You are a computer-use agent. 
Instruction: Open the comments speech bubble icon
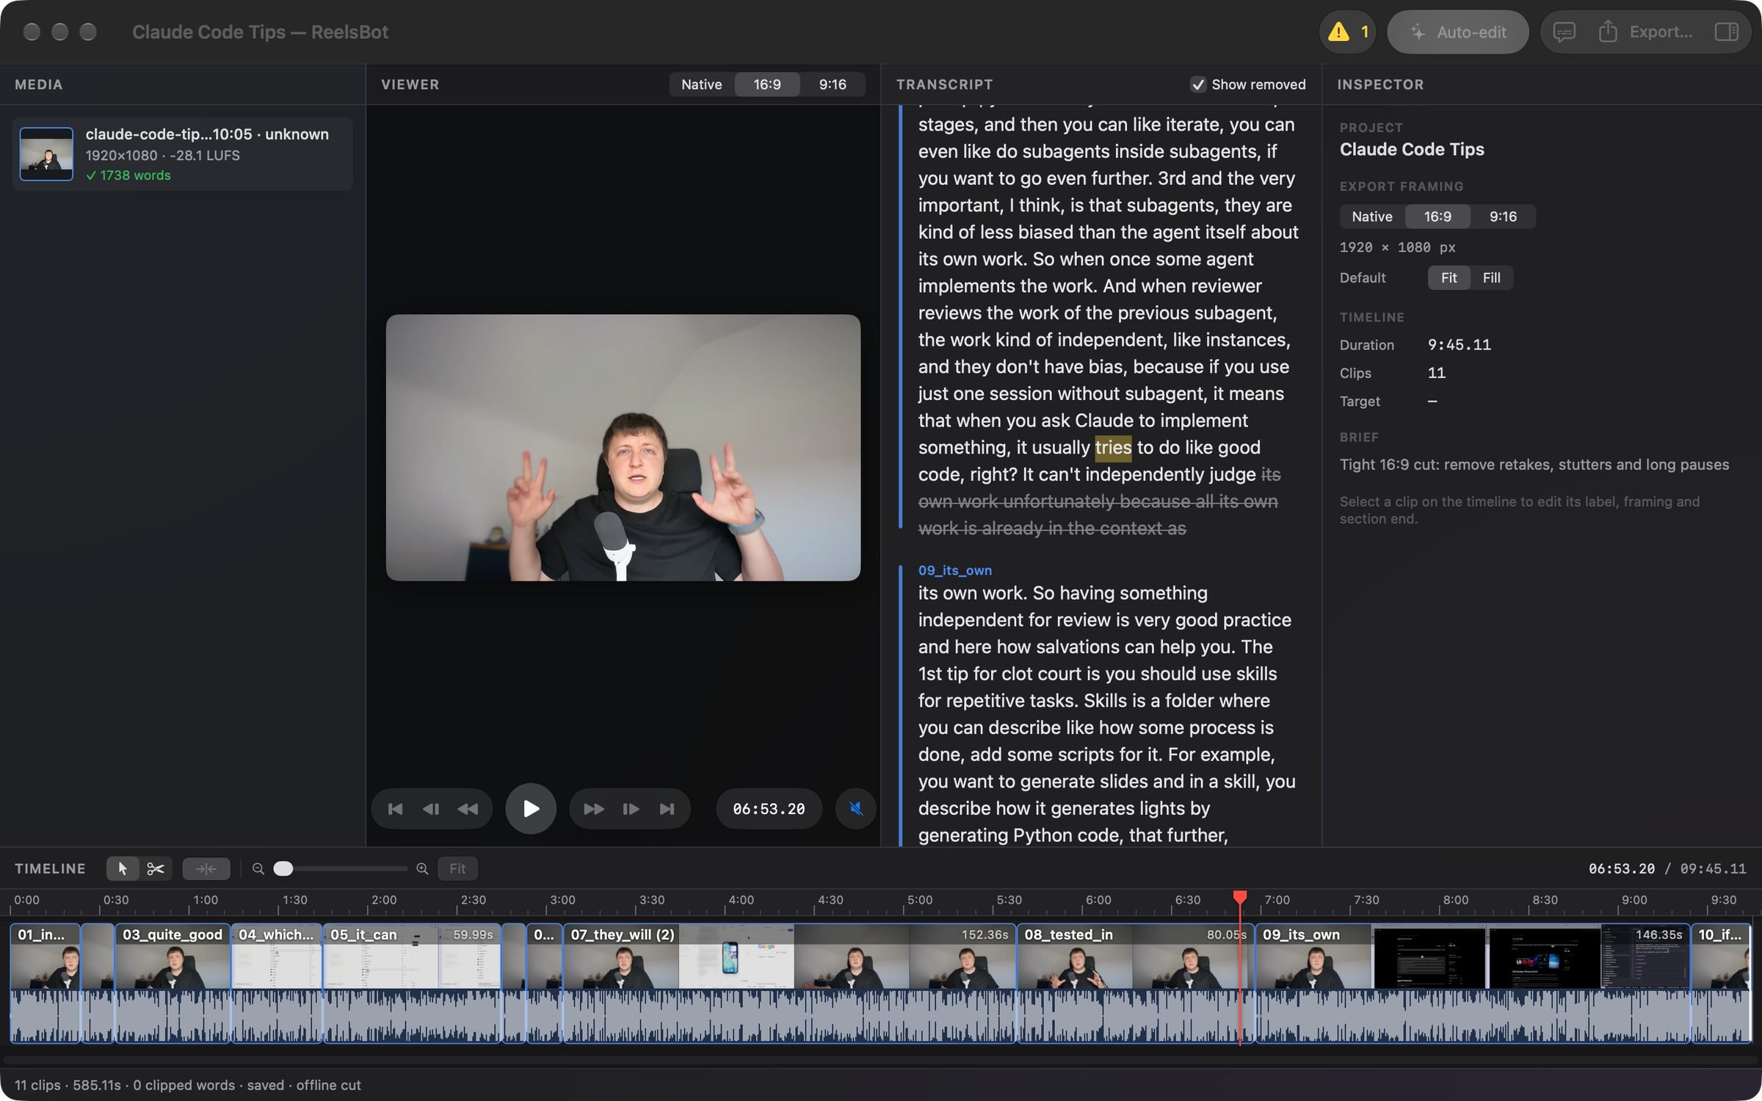pyautogui.click(x=1564, y=32)
